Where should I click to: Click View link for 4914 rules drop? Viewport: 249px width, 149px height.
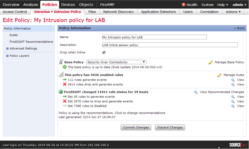click(x=240, y=84)
